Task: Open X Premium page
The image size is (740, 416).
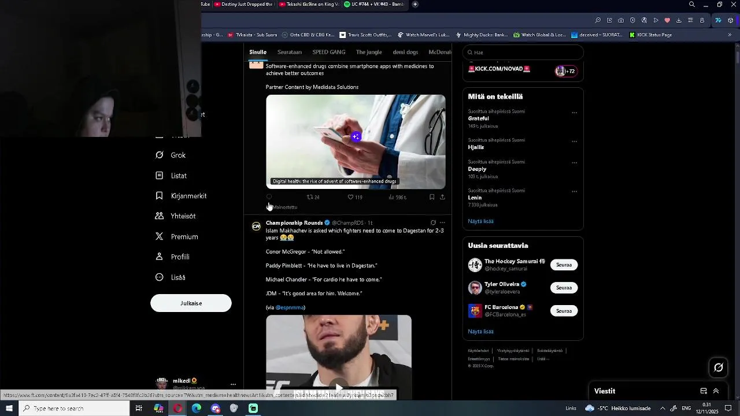Action: pyautogui.click(x=177, y=236)
